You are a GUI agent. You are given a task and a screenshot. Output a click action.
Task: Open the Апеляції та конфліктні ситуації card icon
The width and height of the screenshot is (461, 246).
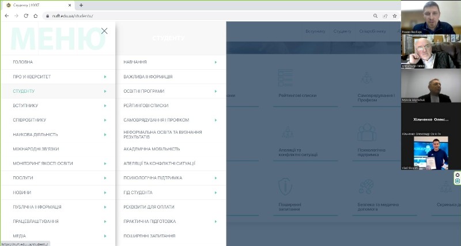click(288, 133)
